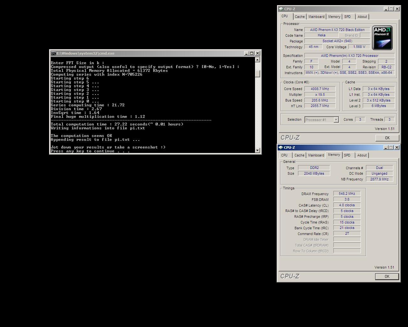Click Cycle Time (tRAS) value 15 clocks
408x327 pixels.
click(x=347, y=222)
